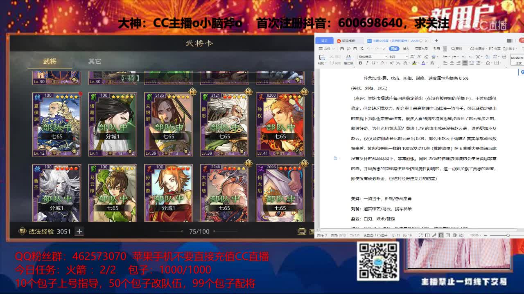This screenshot has width=524, height=294.
Task: Click the QR code image
Action: (x=378, y=261)
